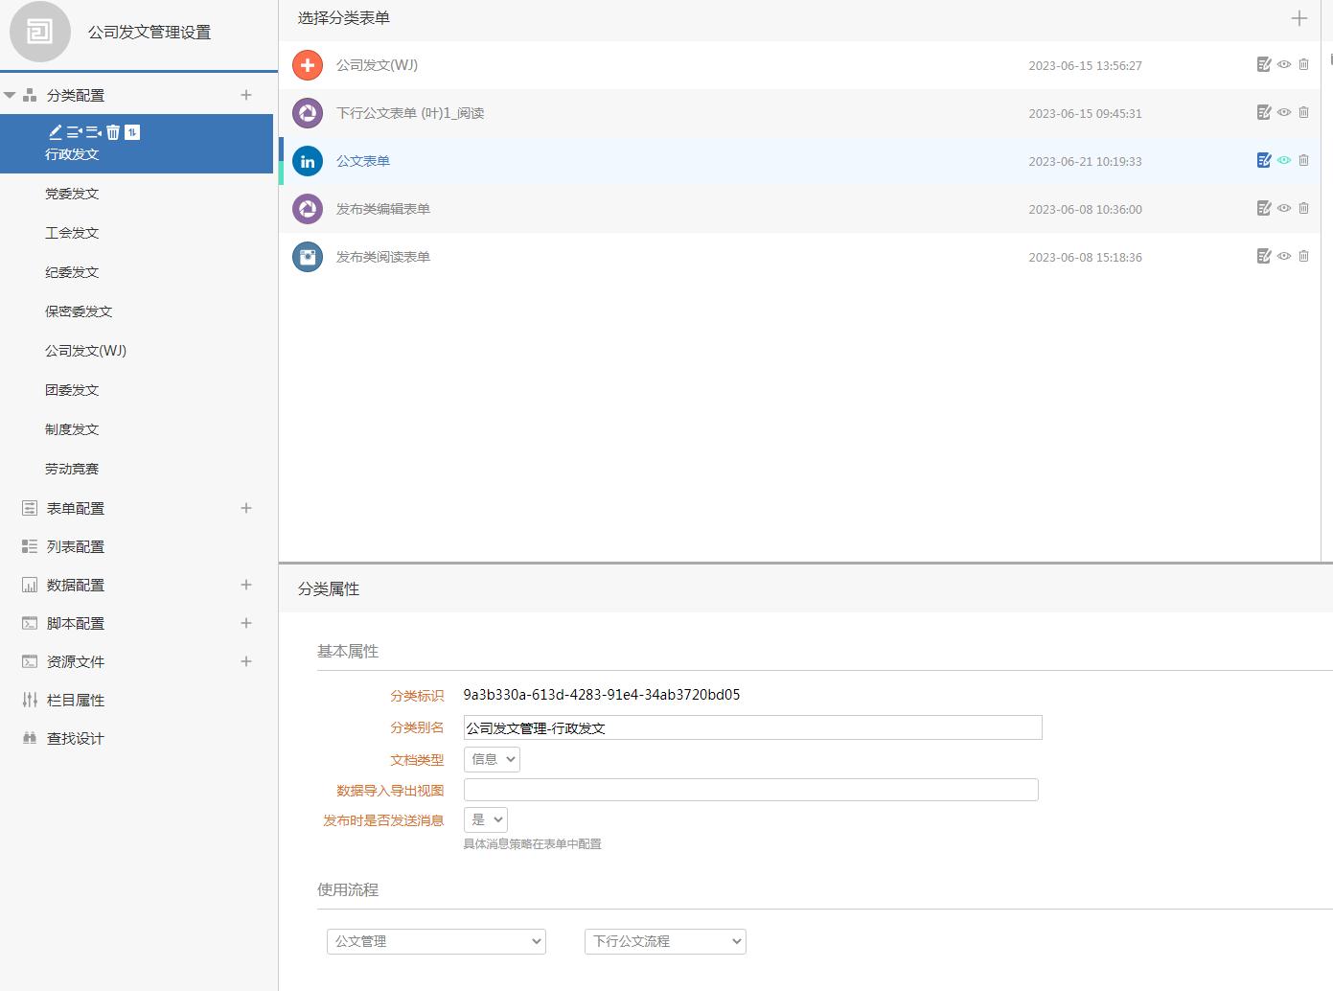Image resolution: width=1333 pixels, height=991 pixels.
Task: Open the 公文表单 form link
Action: pos(362,161)
